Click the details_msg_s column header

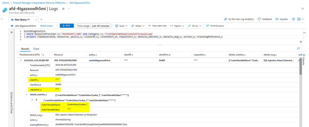(270, 55)
